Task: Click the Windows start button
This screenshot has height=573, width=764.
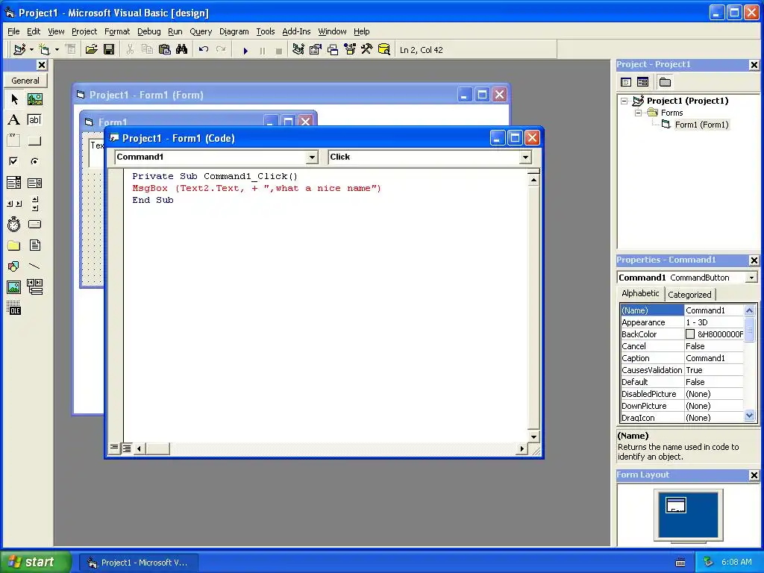Action: click(x=36, y=562)
